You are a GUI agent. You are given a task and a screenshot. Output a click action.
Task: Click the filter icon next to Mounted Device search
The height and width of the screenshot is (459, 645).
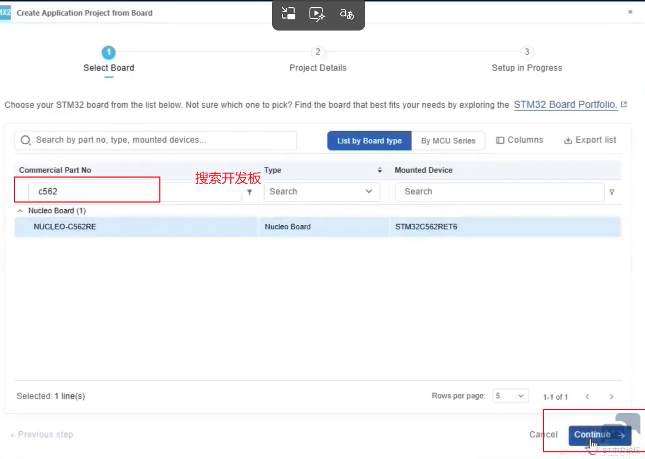[612, 192]
